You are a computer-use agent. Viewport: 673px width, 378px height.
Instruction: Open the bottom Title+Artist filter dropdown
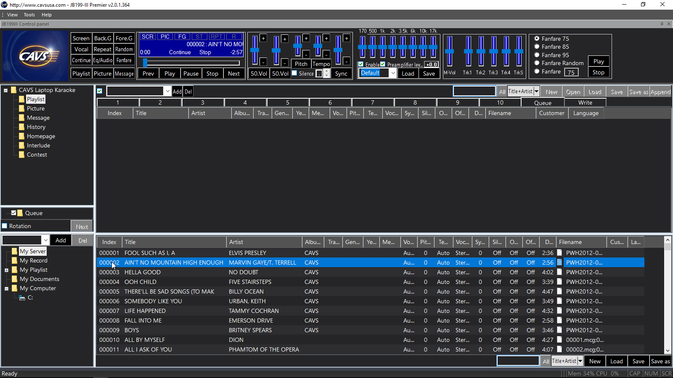[x=580, y=361]
